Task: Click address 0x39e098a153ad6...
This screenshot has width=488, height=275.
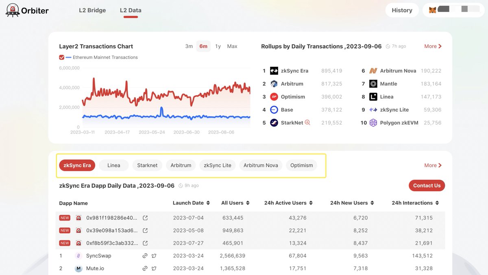Action: point(112,230)
